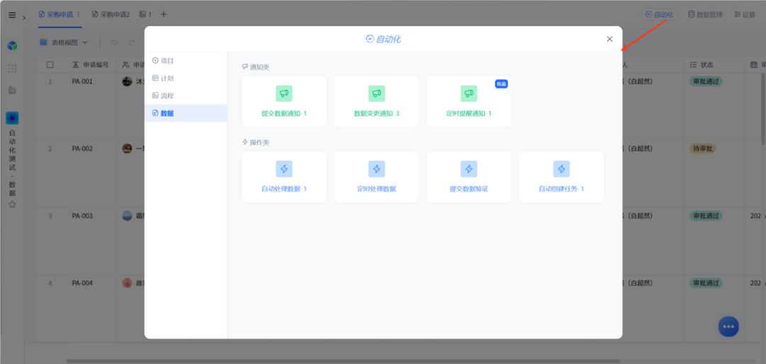This screenshot has height=364, width=766.
Task: Open 采购申请 tab options menu
Action: click(78, 15)
